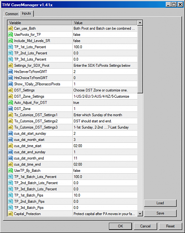Confirm with the OK button
Viewport: 185px width, 233px height.
coord(120,226)
